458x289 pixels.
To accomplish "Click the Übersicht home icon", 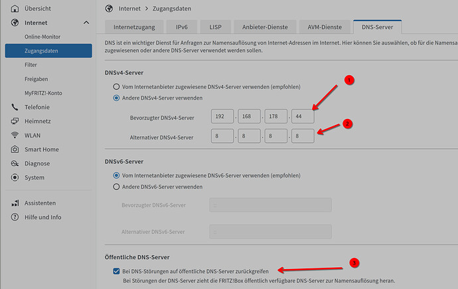I will (15, 9).
